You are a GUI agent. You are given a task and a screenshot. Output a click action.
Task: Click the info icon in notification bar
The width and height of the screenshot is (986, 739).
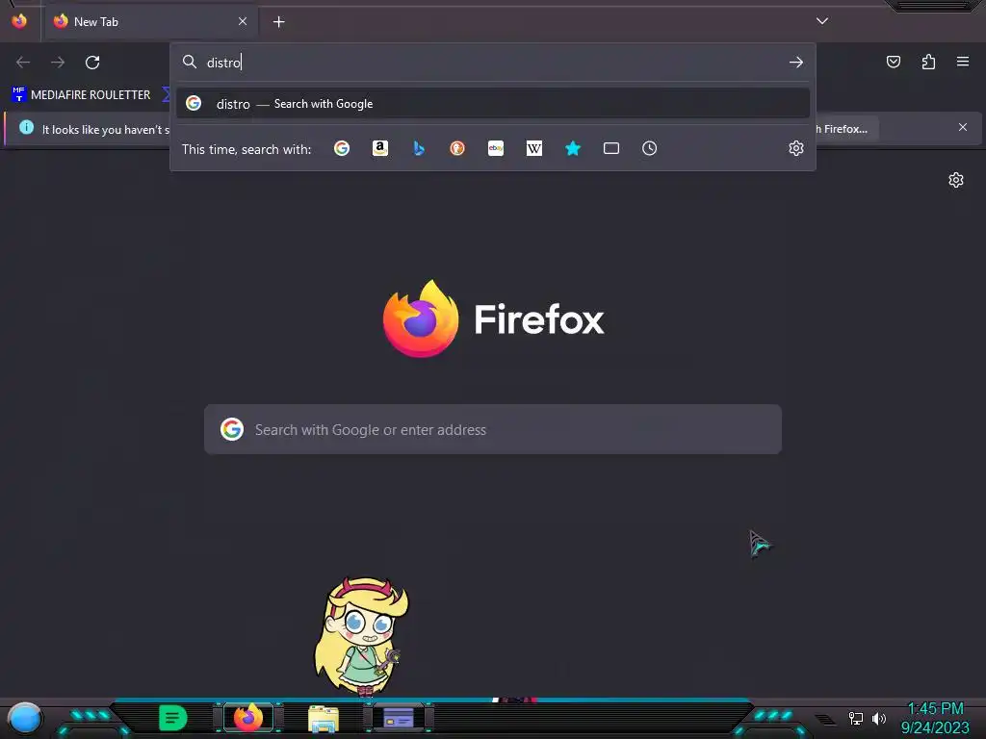(26, 128)
